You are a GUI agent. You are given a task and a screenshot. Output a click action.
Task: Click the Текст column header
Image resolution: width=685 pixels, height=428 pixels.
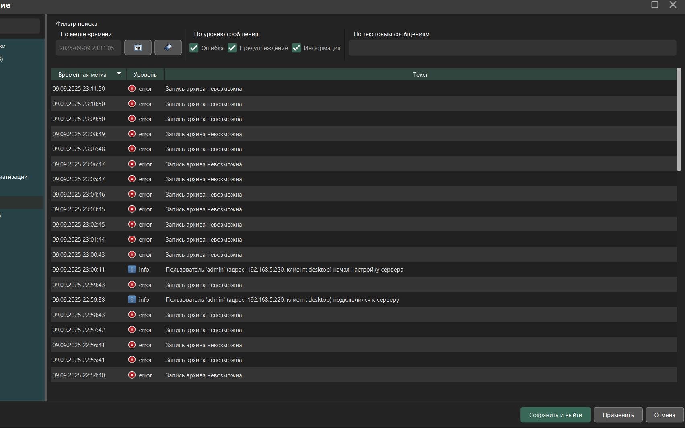[x=420, y=74]
